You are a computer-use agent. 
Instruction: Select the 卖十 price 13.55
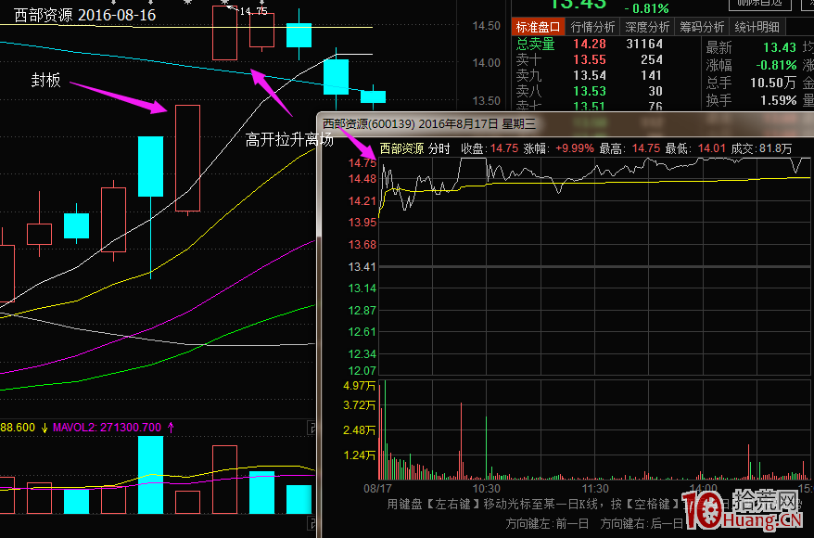pos(590,59)
